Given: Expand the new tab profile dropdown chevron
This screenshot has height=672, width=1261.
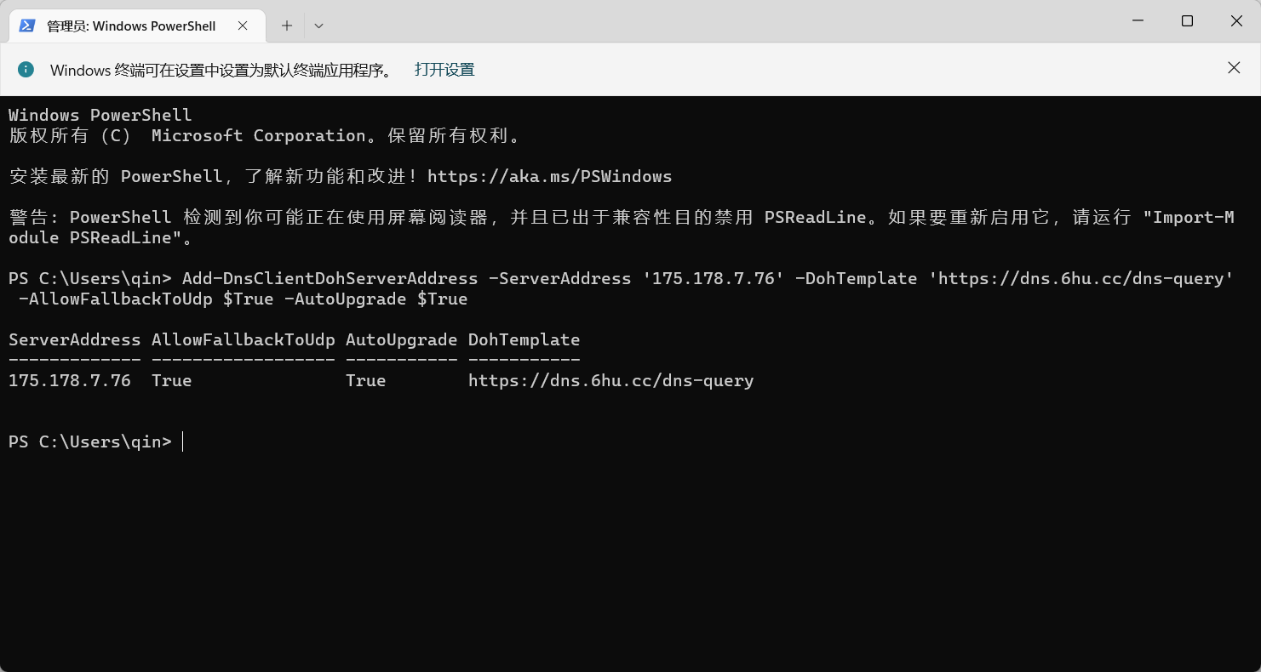Looking at the screenshot, I should pyautogui.click(x=318, y=26).
